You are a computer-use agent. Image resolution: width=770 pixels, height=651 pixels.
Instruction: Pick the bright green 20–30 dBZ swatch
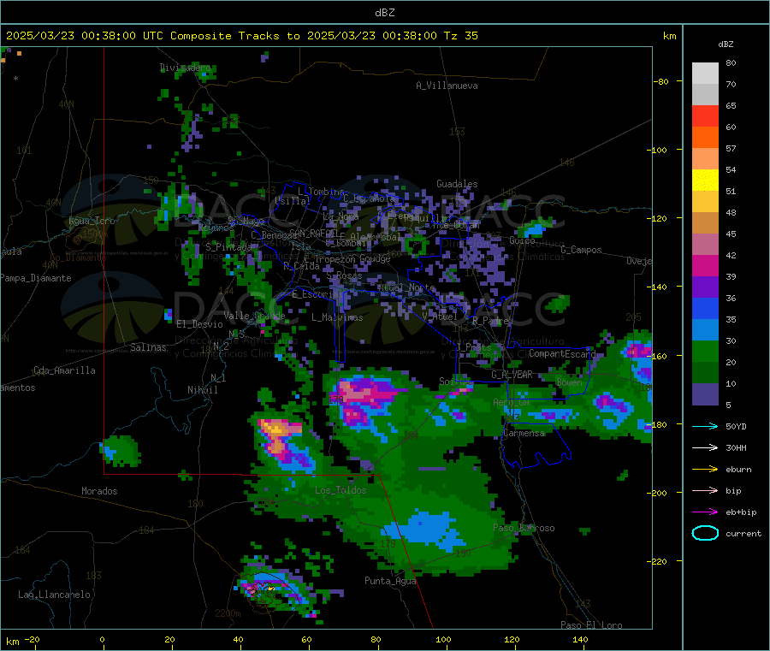705,352
